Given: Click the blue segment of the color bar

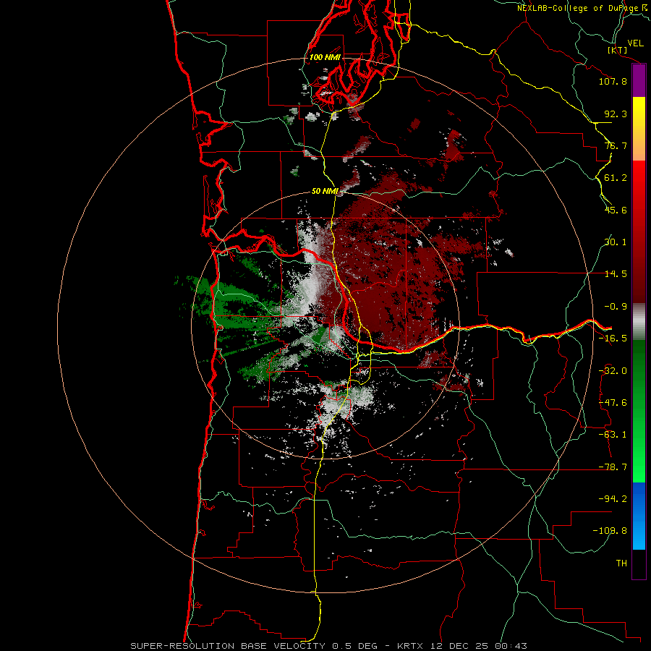Looking at the screenshot, I should [x=639, y=516].
